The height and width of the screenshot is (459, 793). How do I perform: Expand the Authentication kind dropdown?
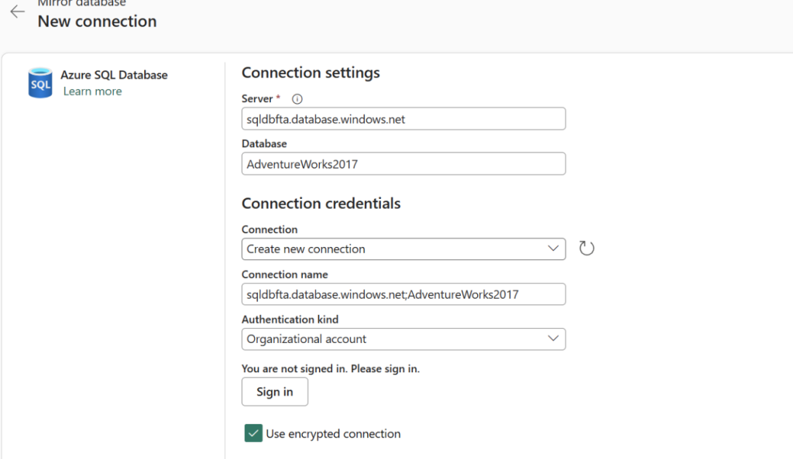click(403, 339)
